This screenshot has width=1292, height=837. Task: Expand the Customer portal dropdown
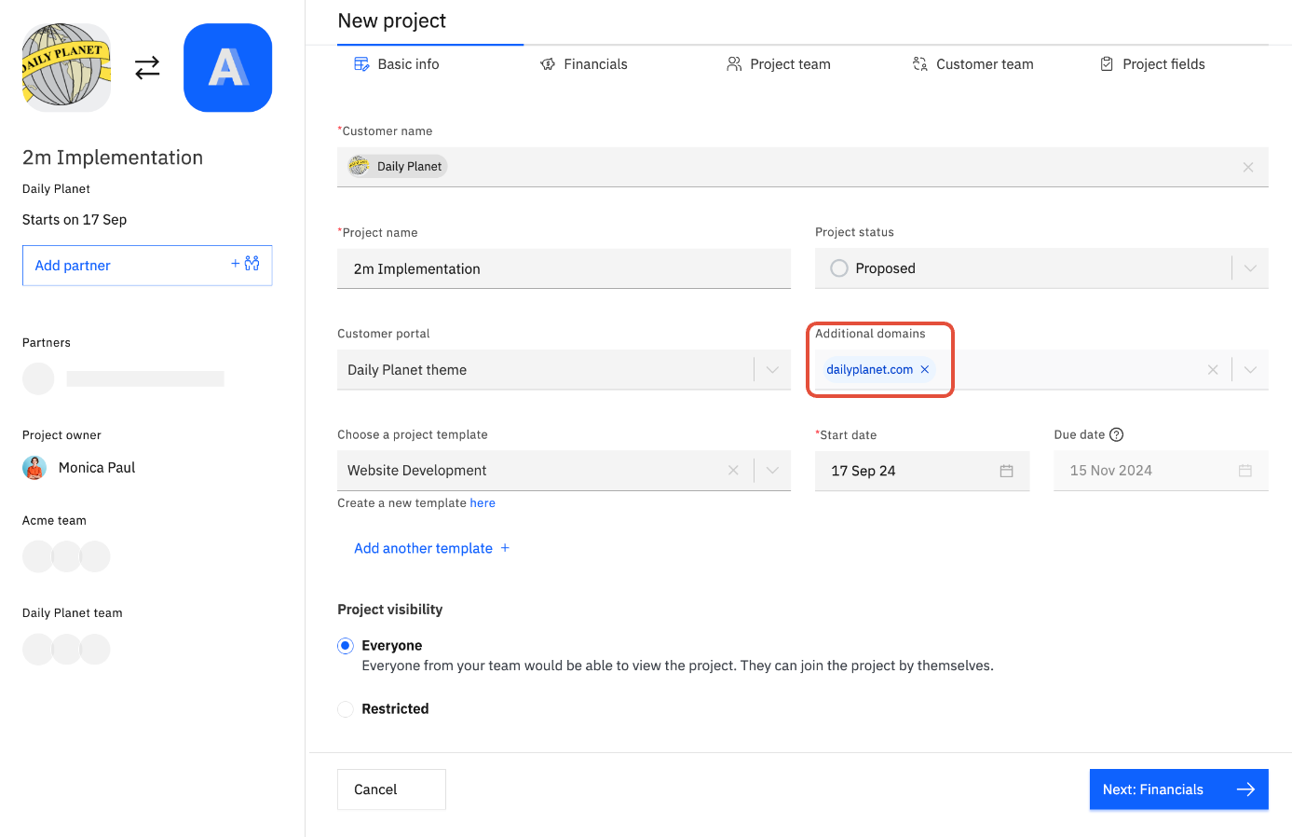pos(772,370)
